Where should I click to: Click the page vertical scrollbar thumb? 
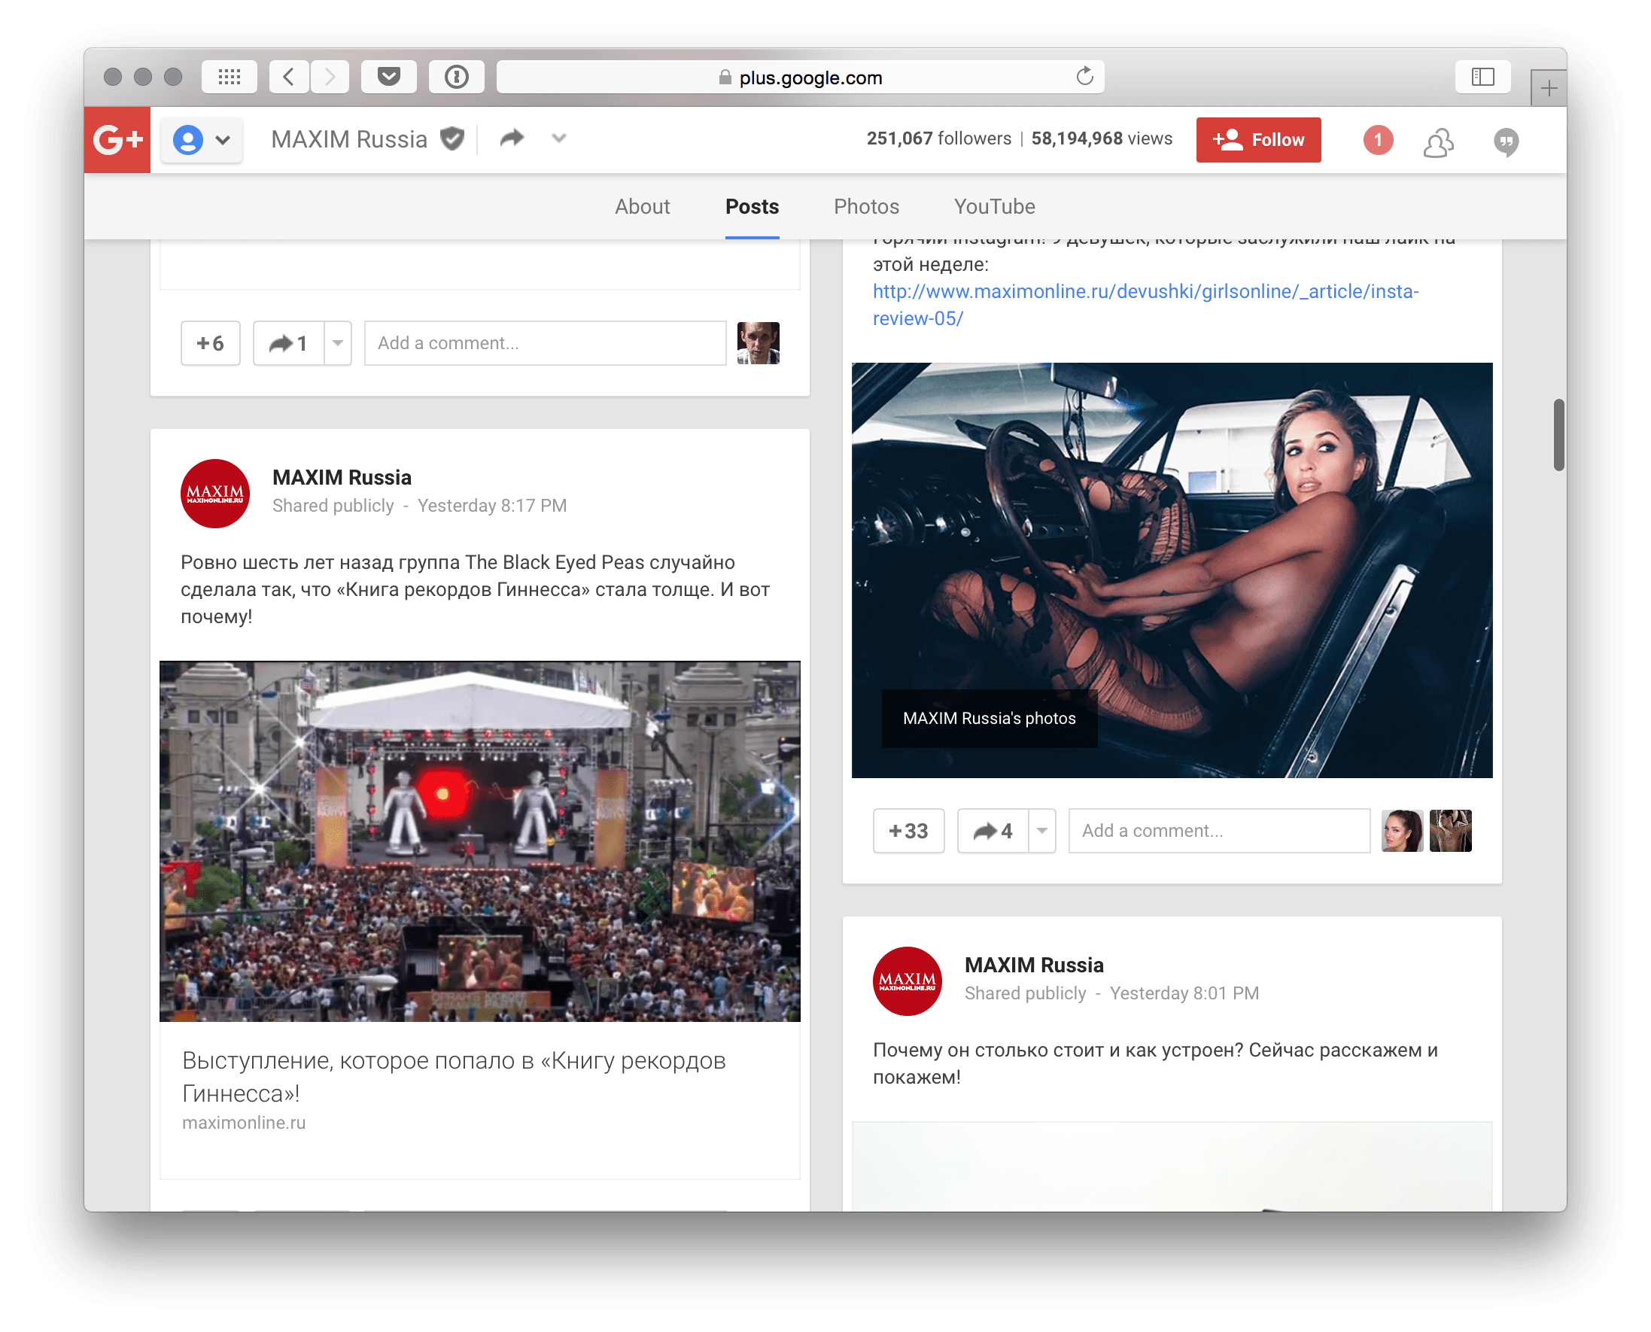click(x=1558, y=434)
